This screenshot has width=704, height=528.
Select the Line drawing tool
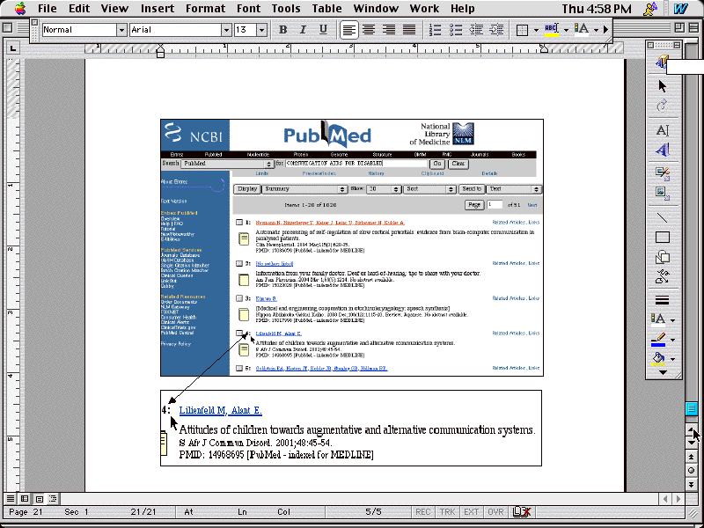(x=663, y=217)
